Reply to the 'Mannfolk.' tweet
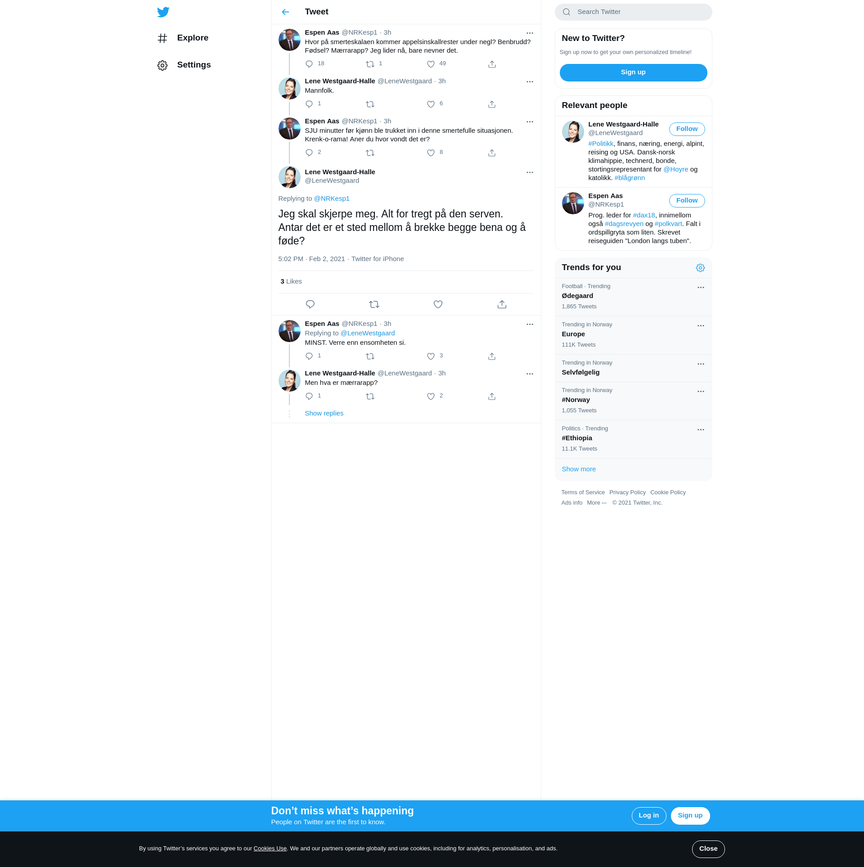Screen dimensions: 864x867 pos(309,104)
